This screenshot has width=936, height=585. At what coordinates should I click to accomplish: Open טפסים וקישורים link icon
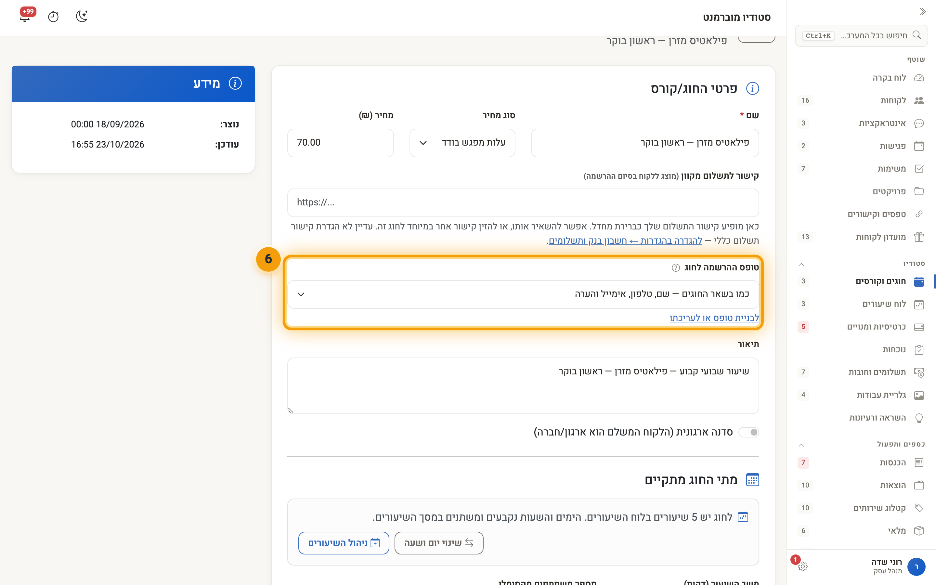coord(919,214)
